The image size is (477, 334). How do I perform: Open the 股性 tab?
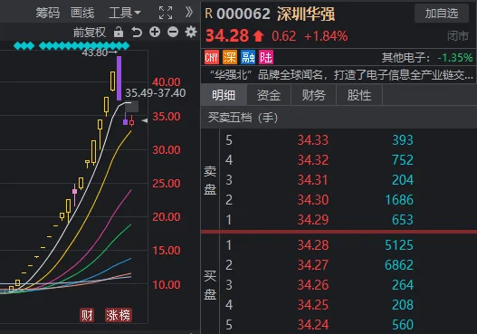click(359, 95)
